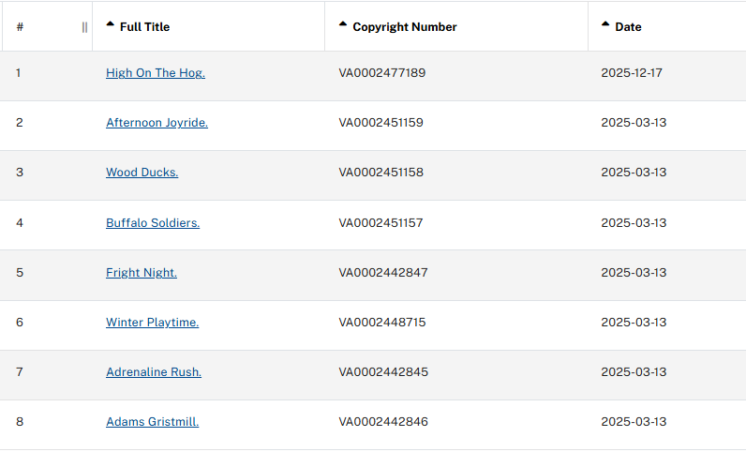Go to the Winter Playtime record
The image size is (746, 452).
[152, 323]
